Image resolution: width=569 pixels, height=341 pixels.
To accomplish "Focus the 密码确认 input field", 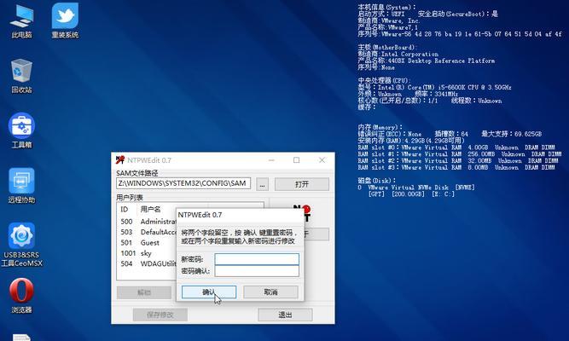I will click(x=257, y=271).
